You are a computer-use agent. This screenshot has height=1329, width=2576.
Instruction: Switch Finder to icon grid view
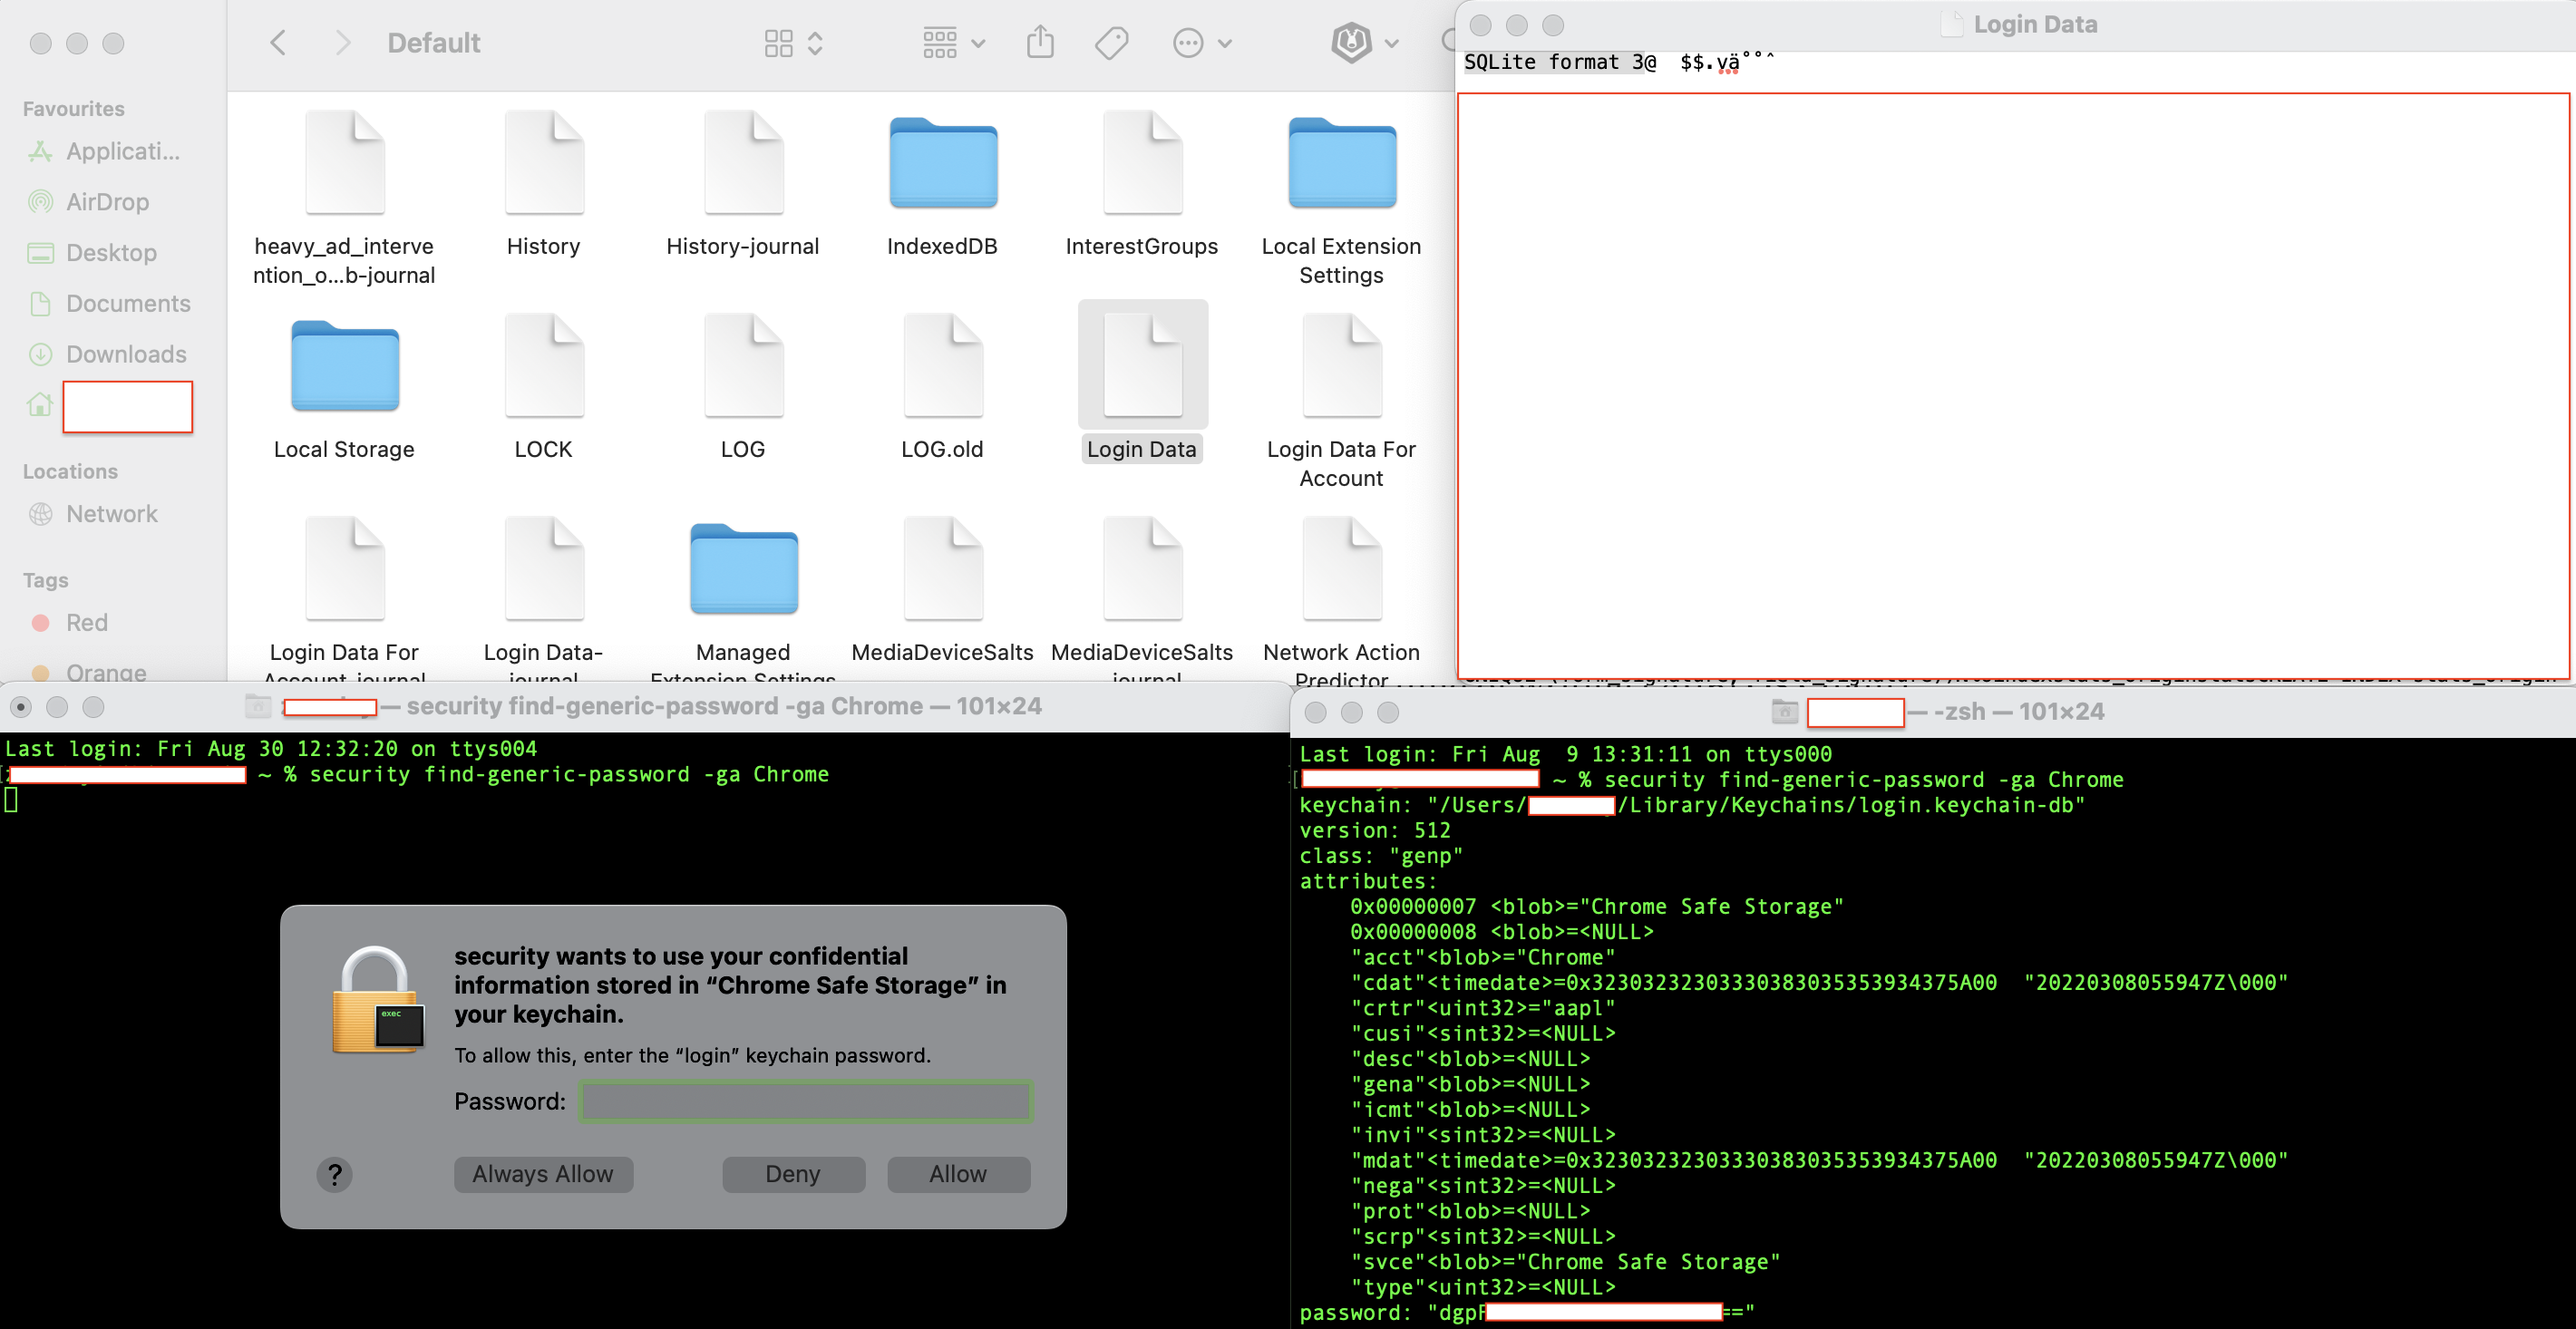[x=778, y=43]
